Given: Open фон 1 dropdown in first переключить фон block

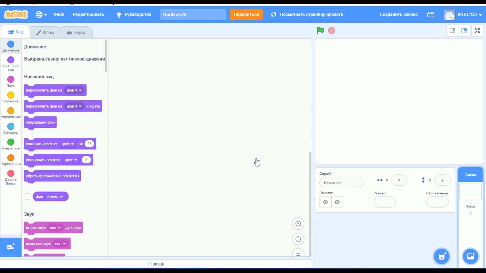Looking at the screenshot, I should 74,90.
